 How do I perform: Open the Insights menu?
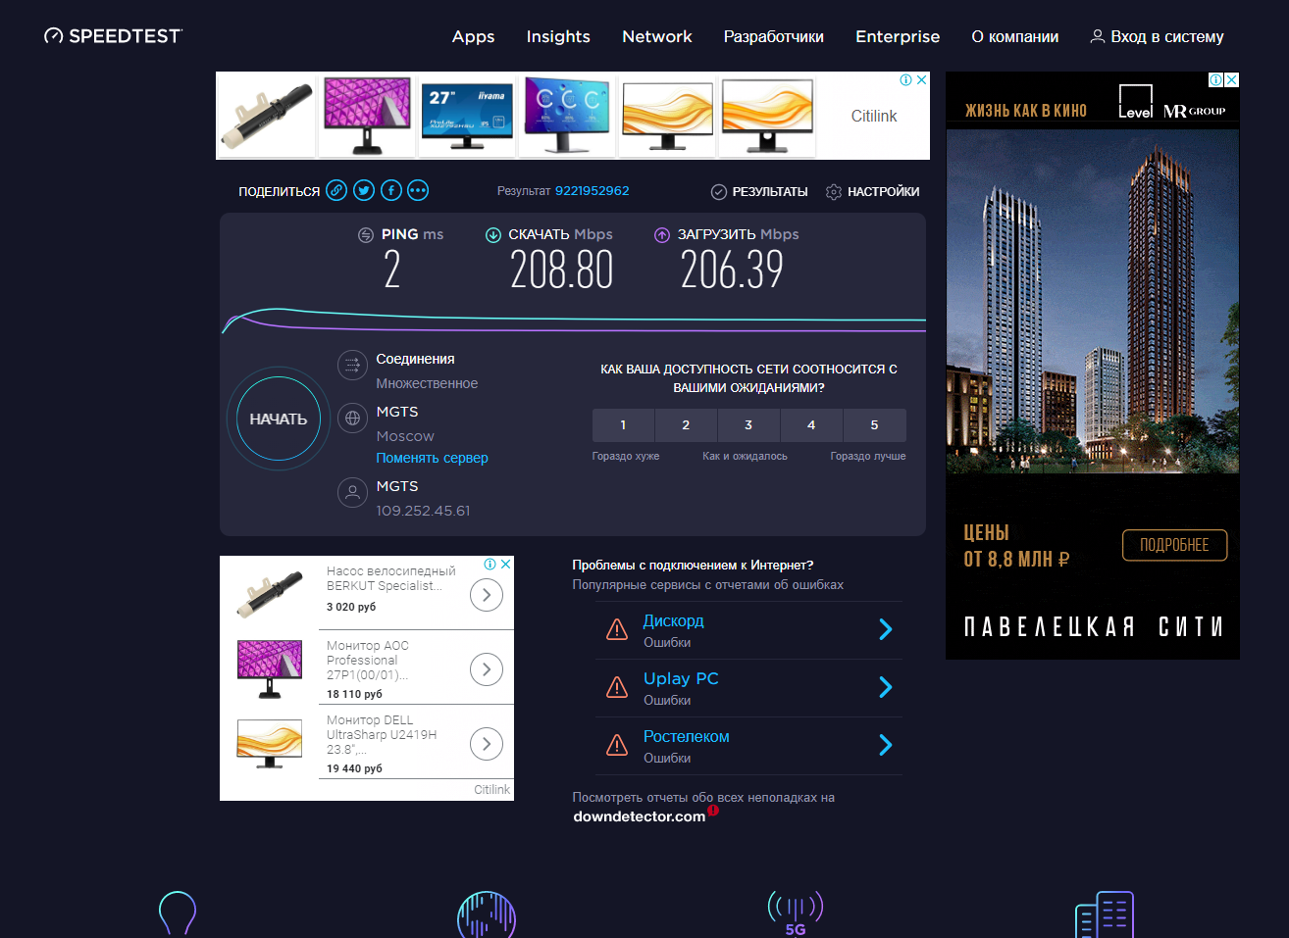558,36
